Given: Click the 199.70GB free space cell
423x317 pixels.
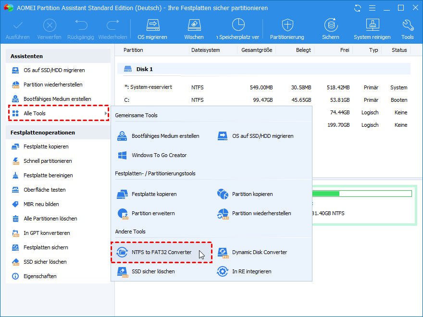Looking at the screenshot, I should tap(338, 125).
